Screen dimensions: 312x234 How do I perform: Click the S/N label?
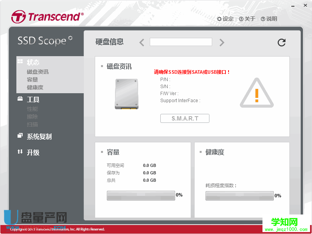165,87
